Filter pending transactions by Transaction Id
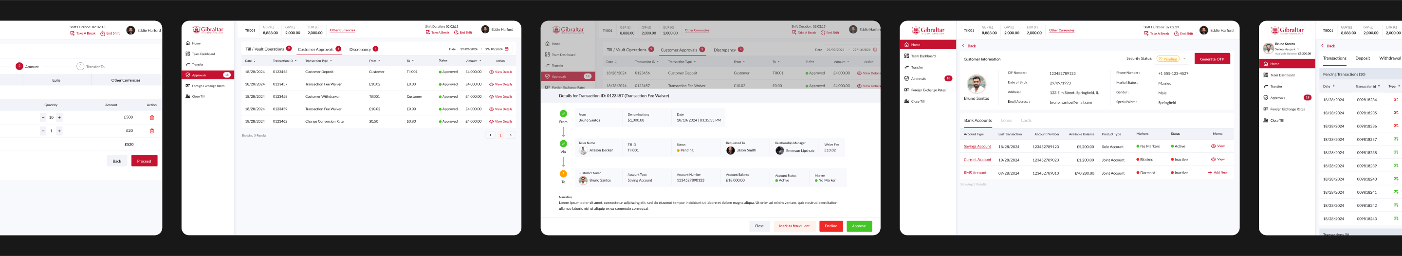The width and height of the screenshot is (1402, 256). 1379,86
